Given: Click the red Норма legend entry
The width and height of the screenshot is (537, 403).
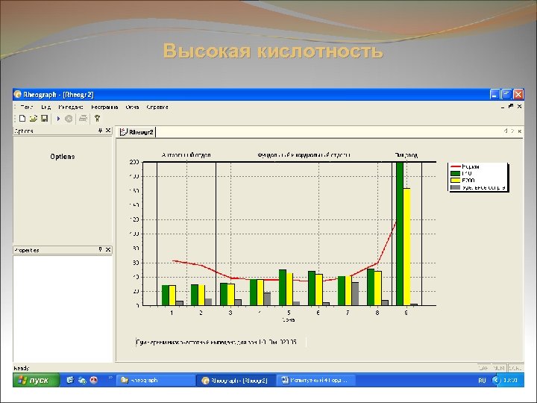Looking at the screenshot, I should (465, 166).
